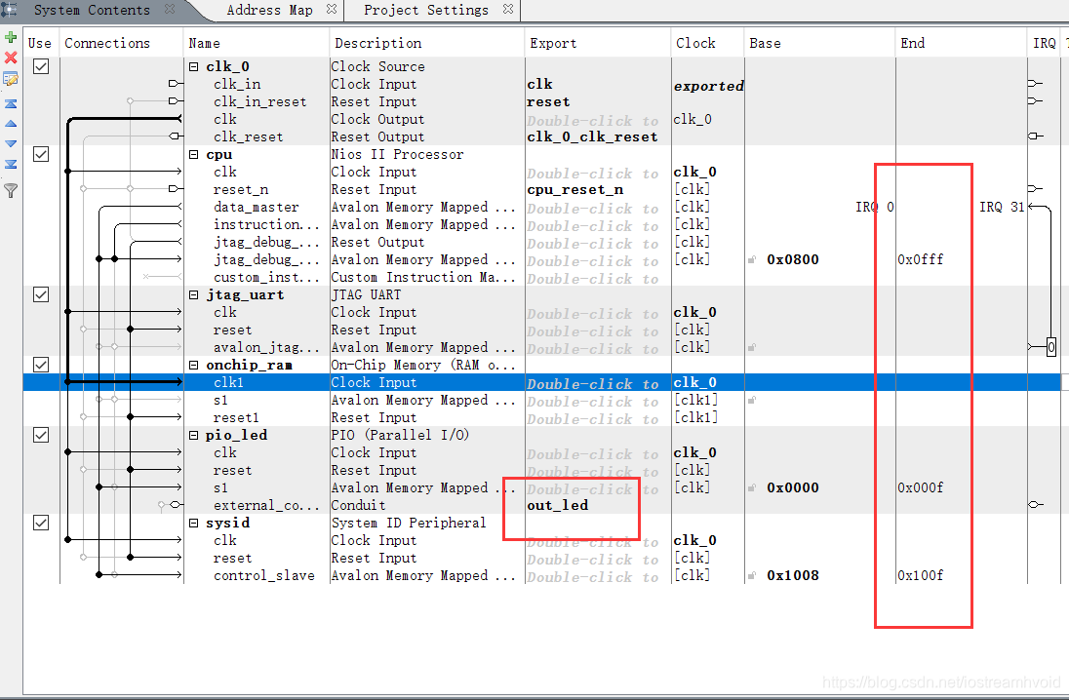Click lock icon in onchip_ram s1 row
1069x700 pixels.
point(752,400)
